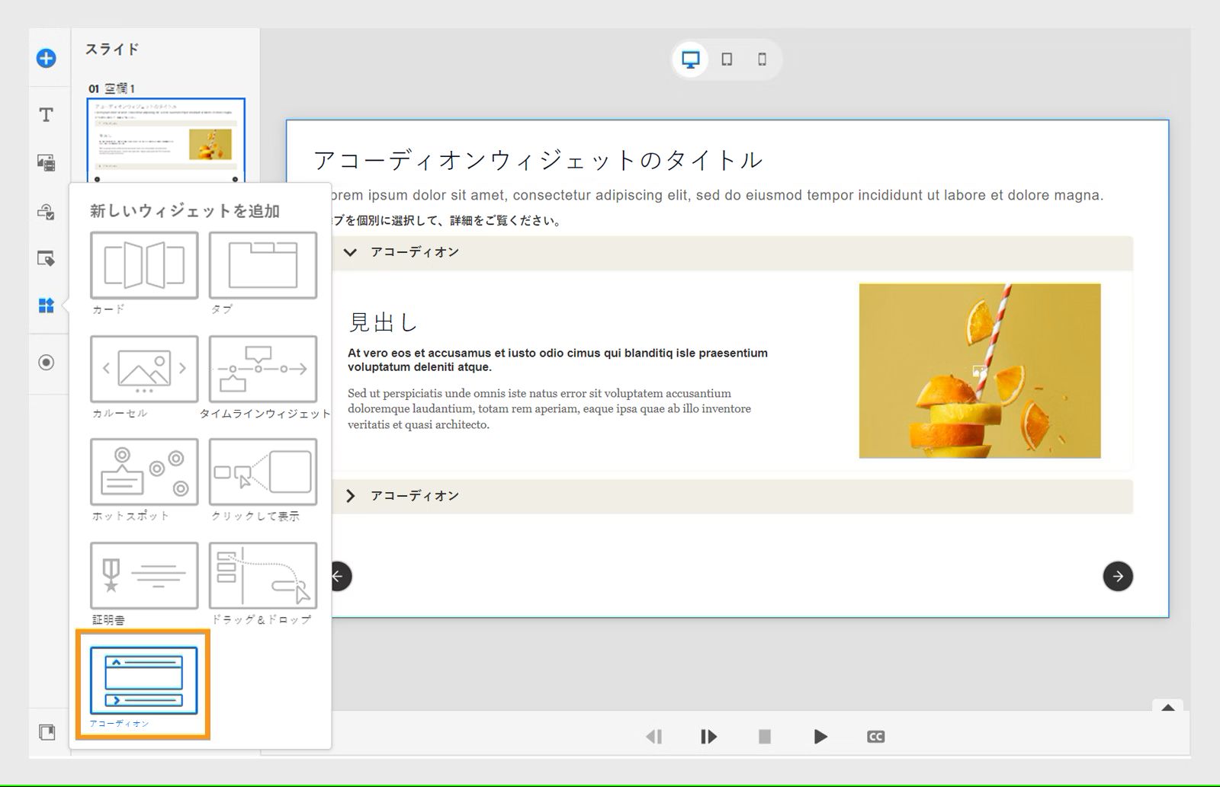Click the blue add slide plus icon
Screen dimensions: 1220x787
point(46,58)
